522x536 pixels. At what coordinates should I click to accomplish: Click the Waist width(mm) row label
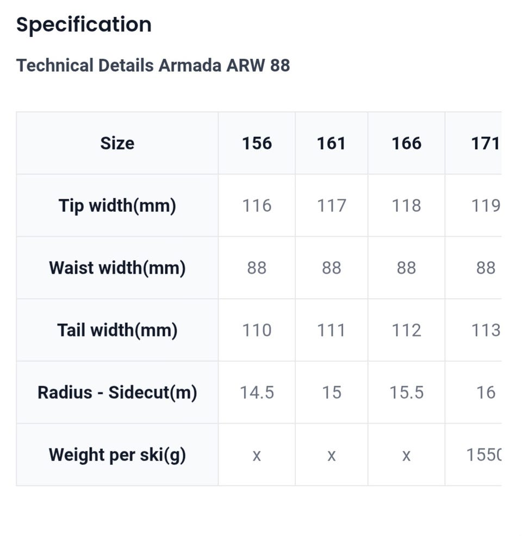[x=117, y=268]
